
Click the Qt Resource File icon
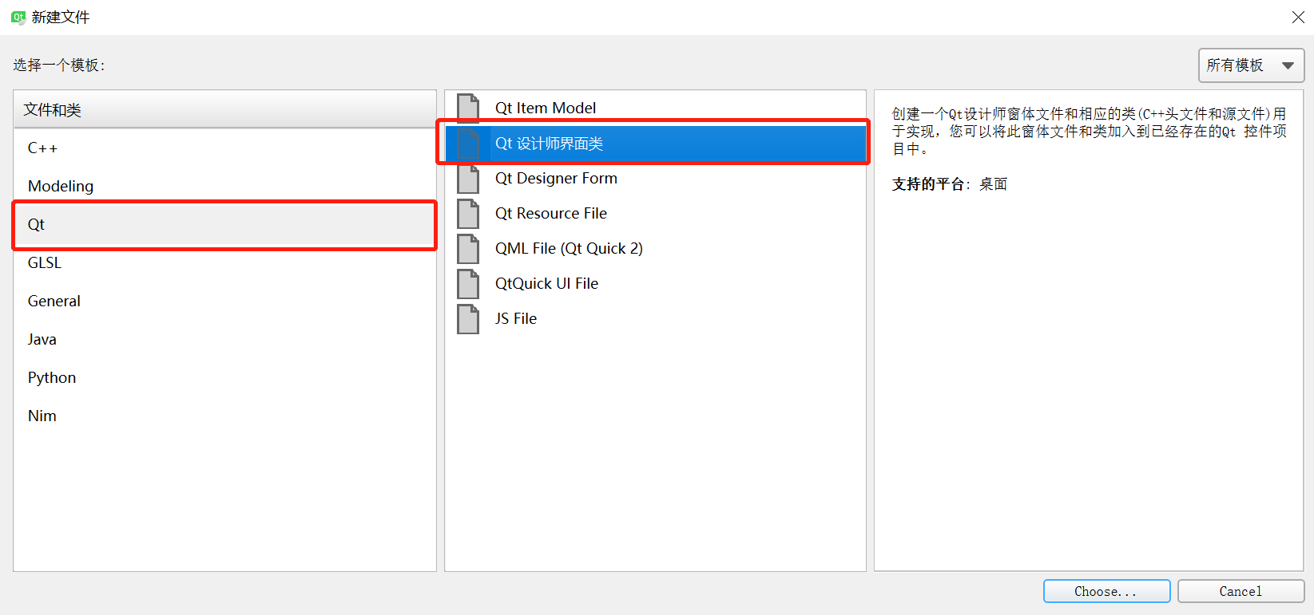468,214
